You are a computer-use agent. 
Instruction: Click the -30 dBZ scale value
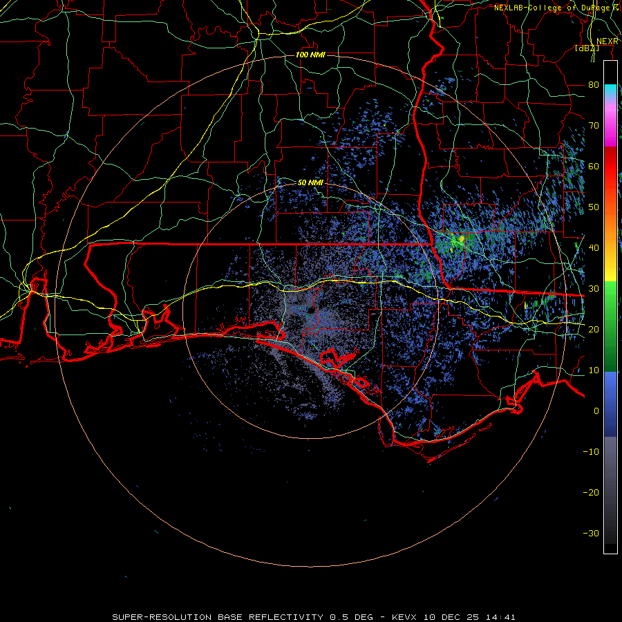[x=591, y=533]
